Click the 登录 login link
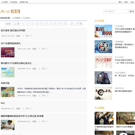135x135 pixels. [x=126, y=2]
